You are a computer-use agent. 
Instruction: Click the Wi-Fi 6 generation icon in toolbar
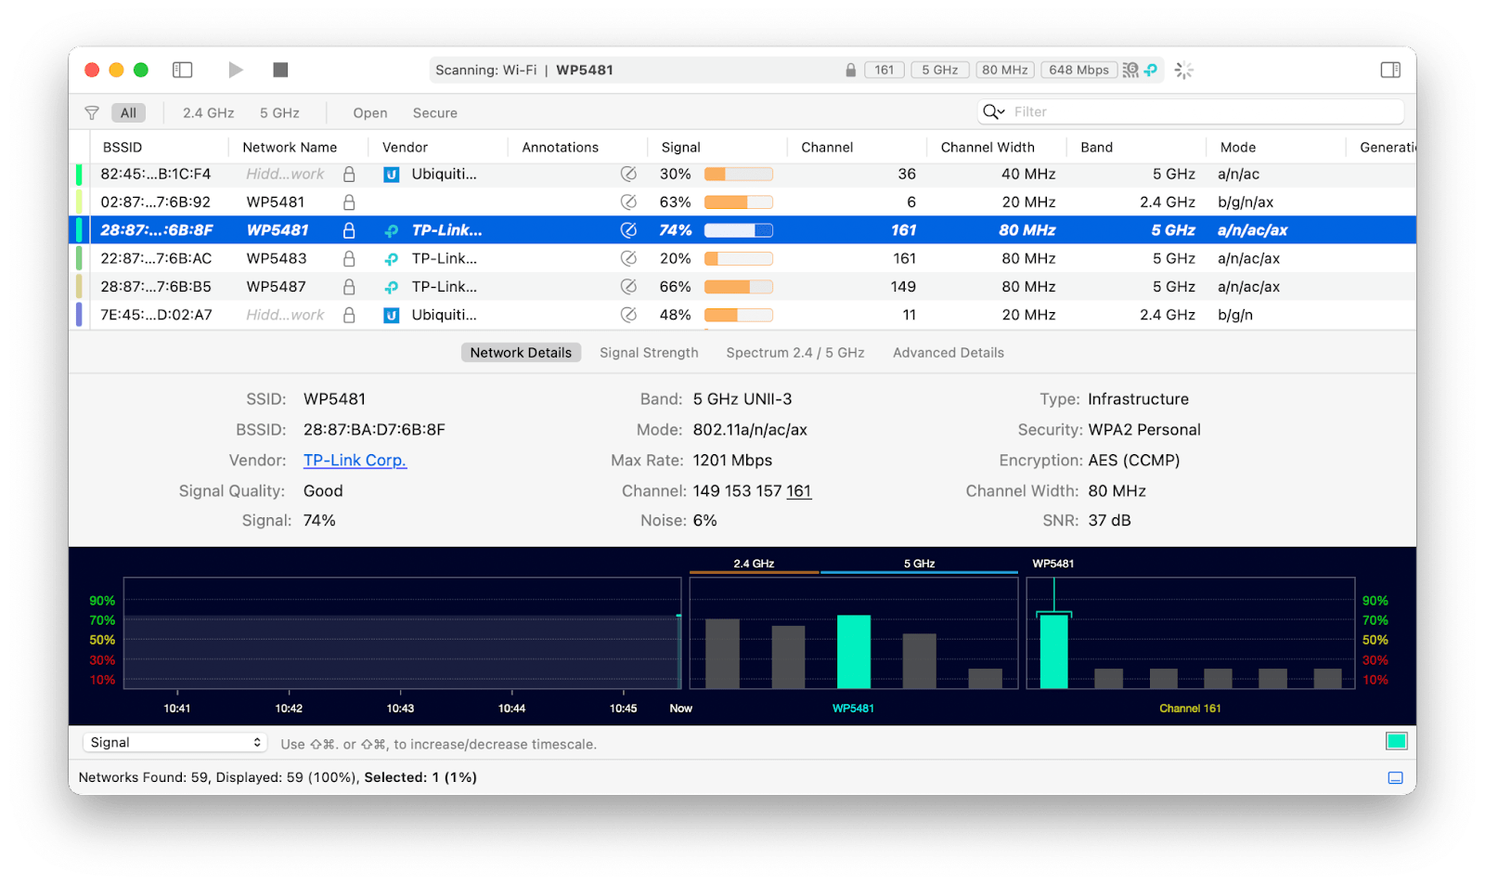click(x=1130, y=70)
